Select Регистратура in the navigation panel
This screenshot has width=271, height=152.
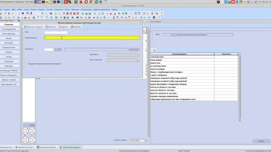click(x=9, y=34)
